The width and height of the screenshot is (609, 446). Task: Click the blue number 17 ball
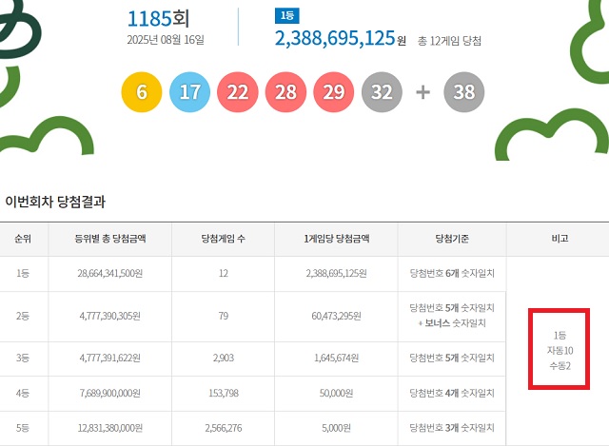pos(189,91)
